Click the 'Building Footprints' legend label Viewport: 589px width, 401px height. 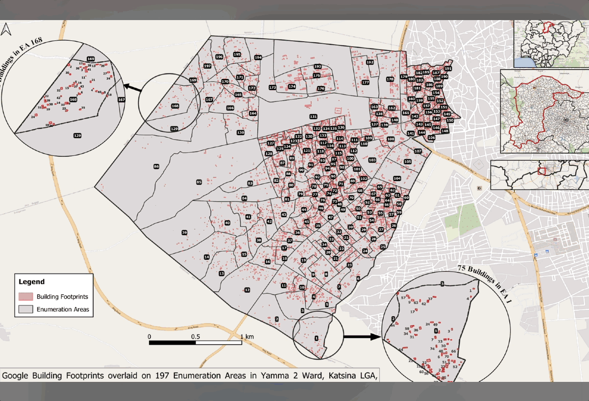pyautogui.click(x=61, y=297)
